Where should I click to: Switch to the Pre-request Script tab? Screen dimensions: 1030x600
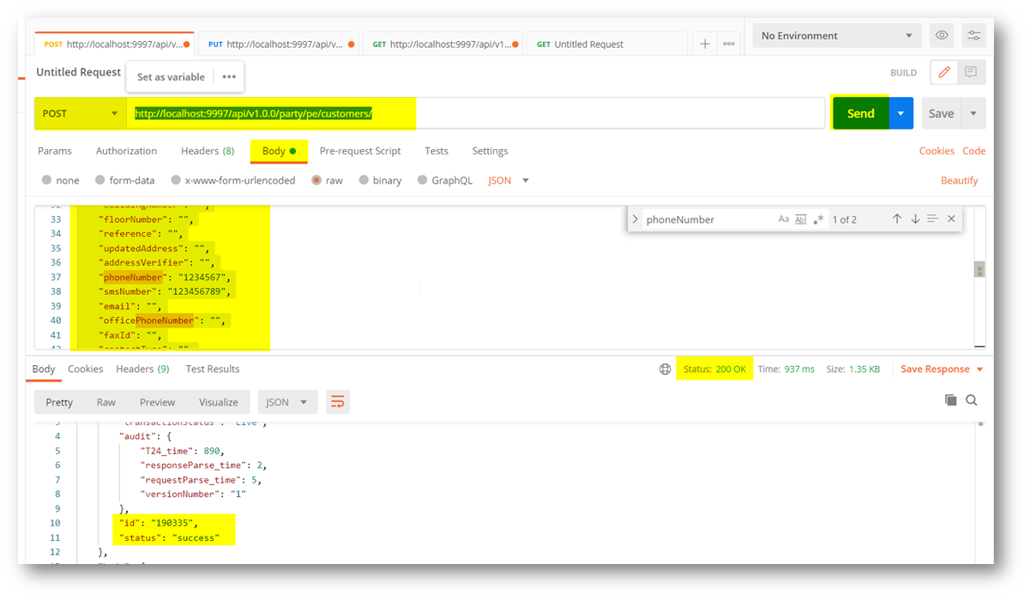tap(359, 151)
